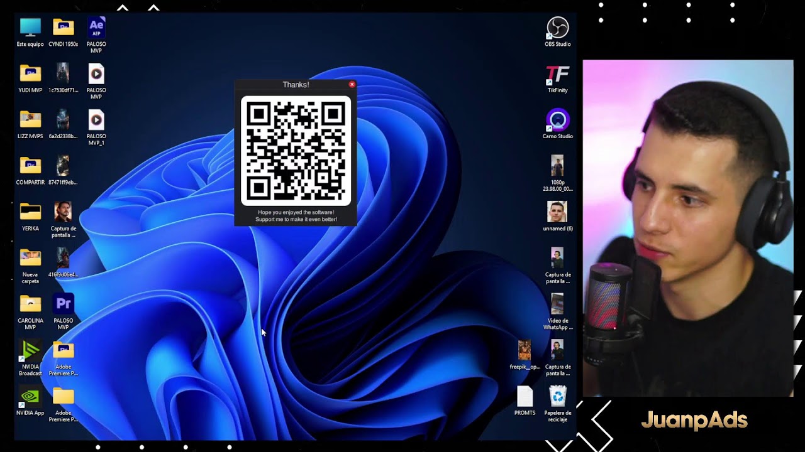This screenshot has height=452, width=805.
Task: Select the plain yellow Adobe Premiere folder
Action: [63, 404]
